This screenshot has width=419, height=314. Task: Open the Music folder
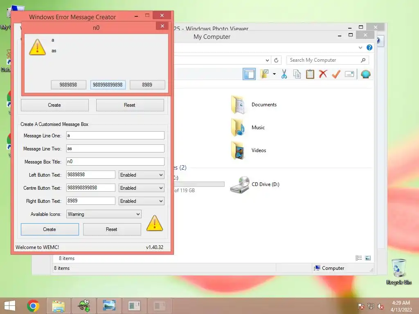(248, 128)
